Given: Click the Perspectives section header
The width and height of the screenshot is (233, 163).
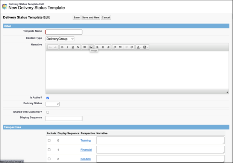Looking at the screenshot, I should tap(116, 127).
